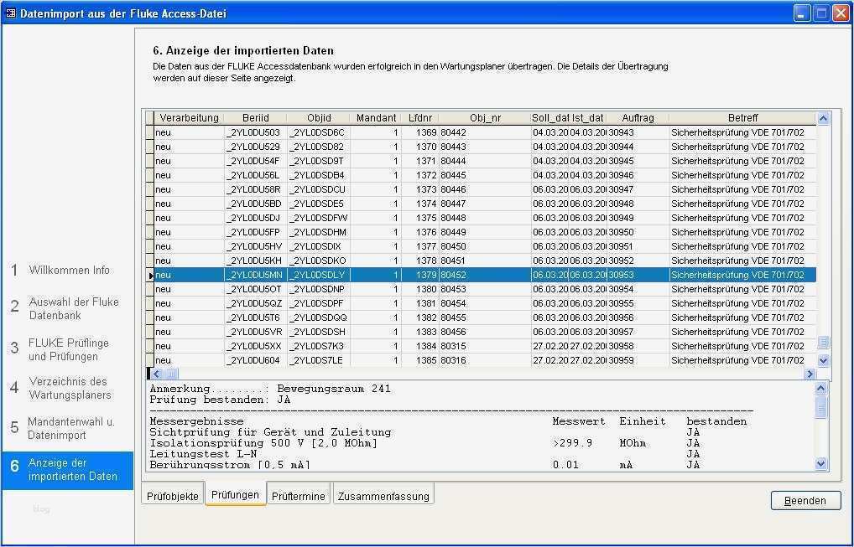Viewport: 854px width, 547px height.
Task: Click Auftrag cell 30957
Action: point(638,332)
